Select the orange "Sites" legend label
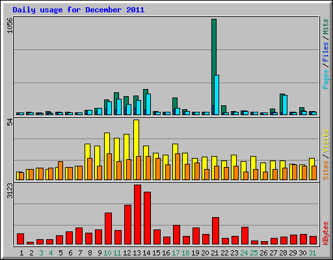This screenshot has width=333, height=260. click(325, 170)
